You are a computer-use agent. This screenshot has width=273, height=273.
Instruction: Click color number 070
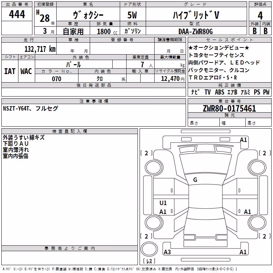point(56,79)
